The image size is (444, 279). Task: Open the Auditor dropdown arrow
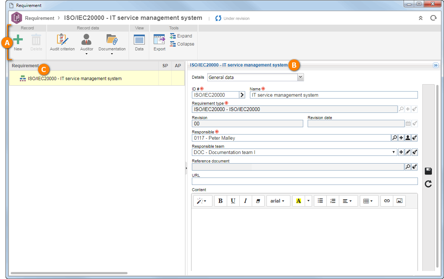[87, 54]
